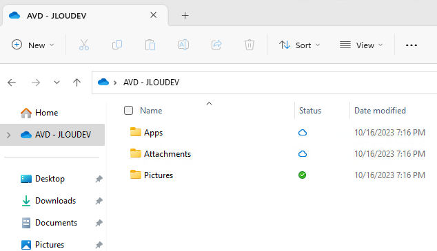
Task: Add a new tab with plus button
Action: (x=185, y=16)
